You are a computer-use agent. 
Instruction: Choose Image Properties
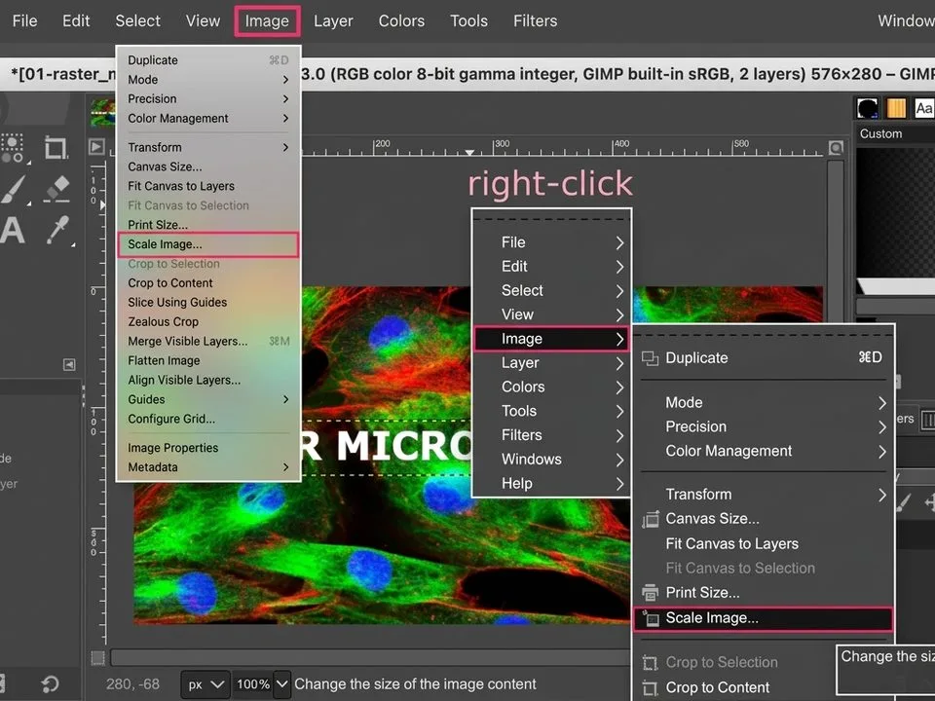coord(208,448)
